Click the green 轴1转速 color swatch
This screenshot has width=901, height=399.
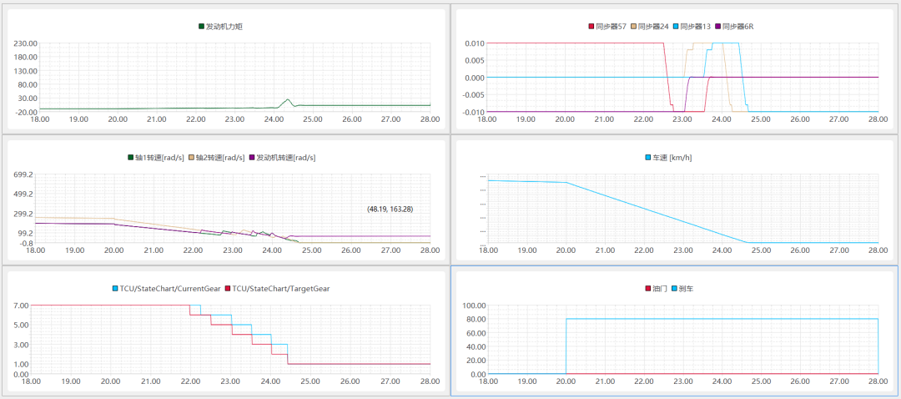(x=130, y=158)
